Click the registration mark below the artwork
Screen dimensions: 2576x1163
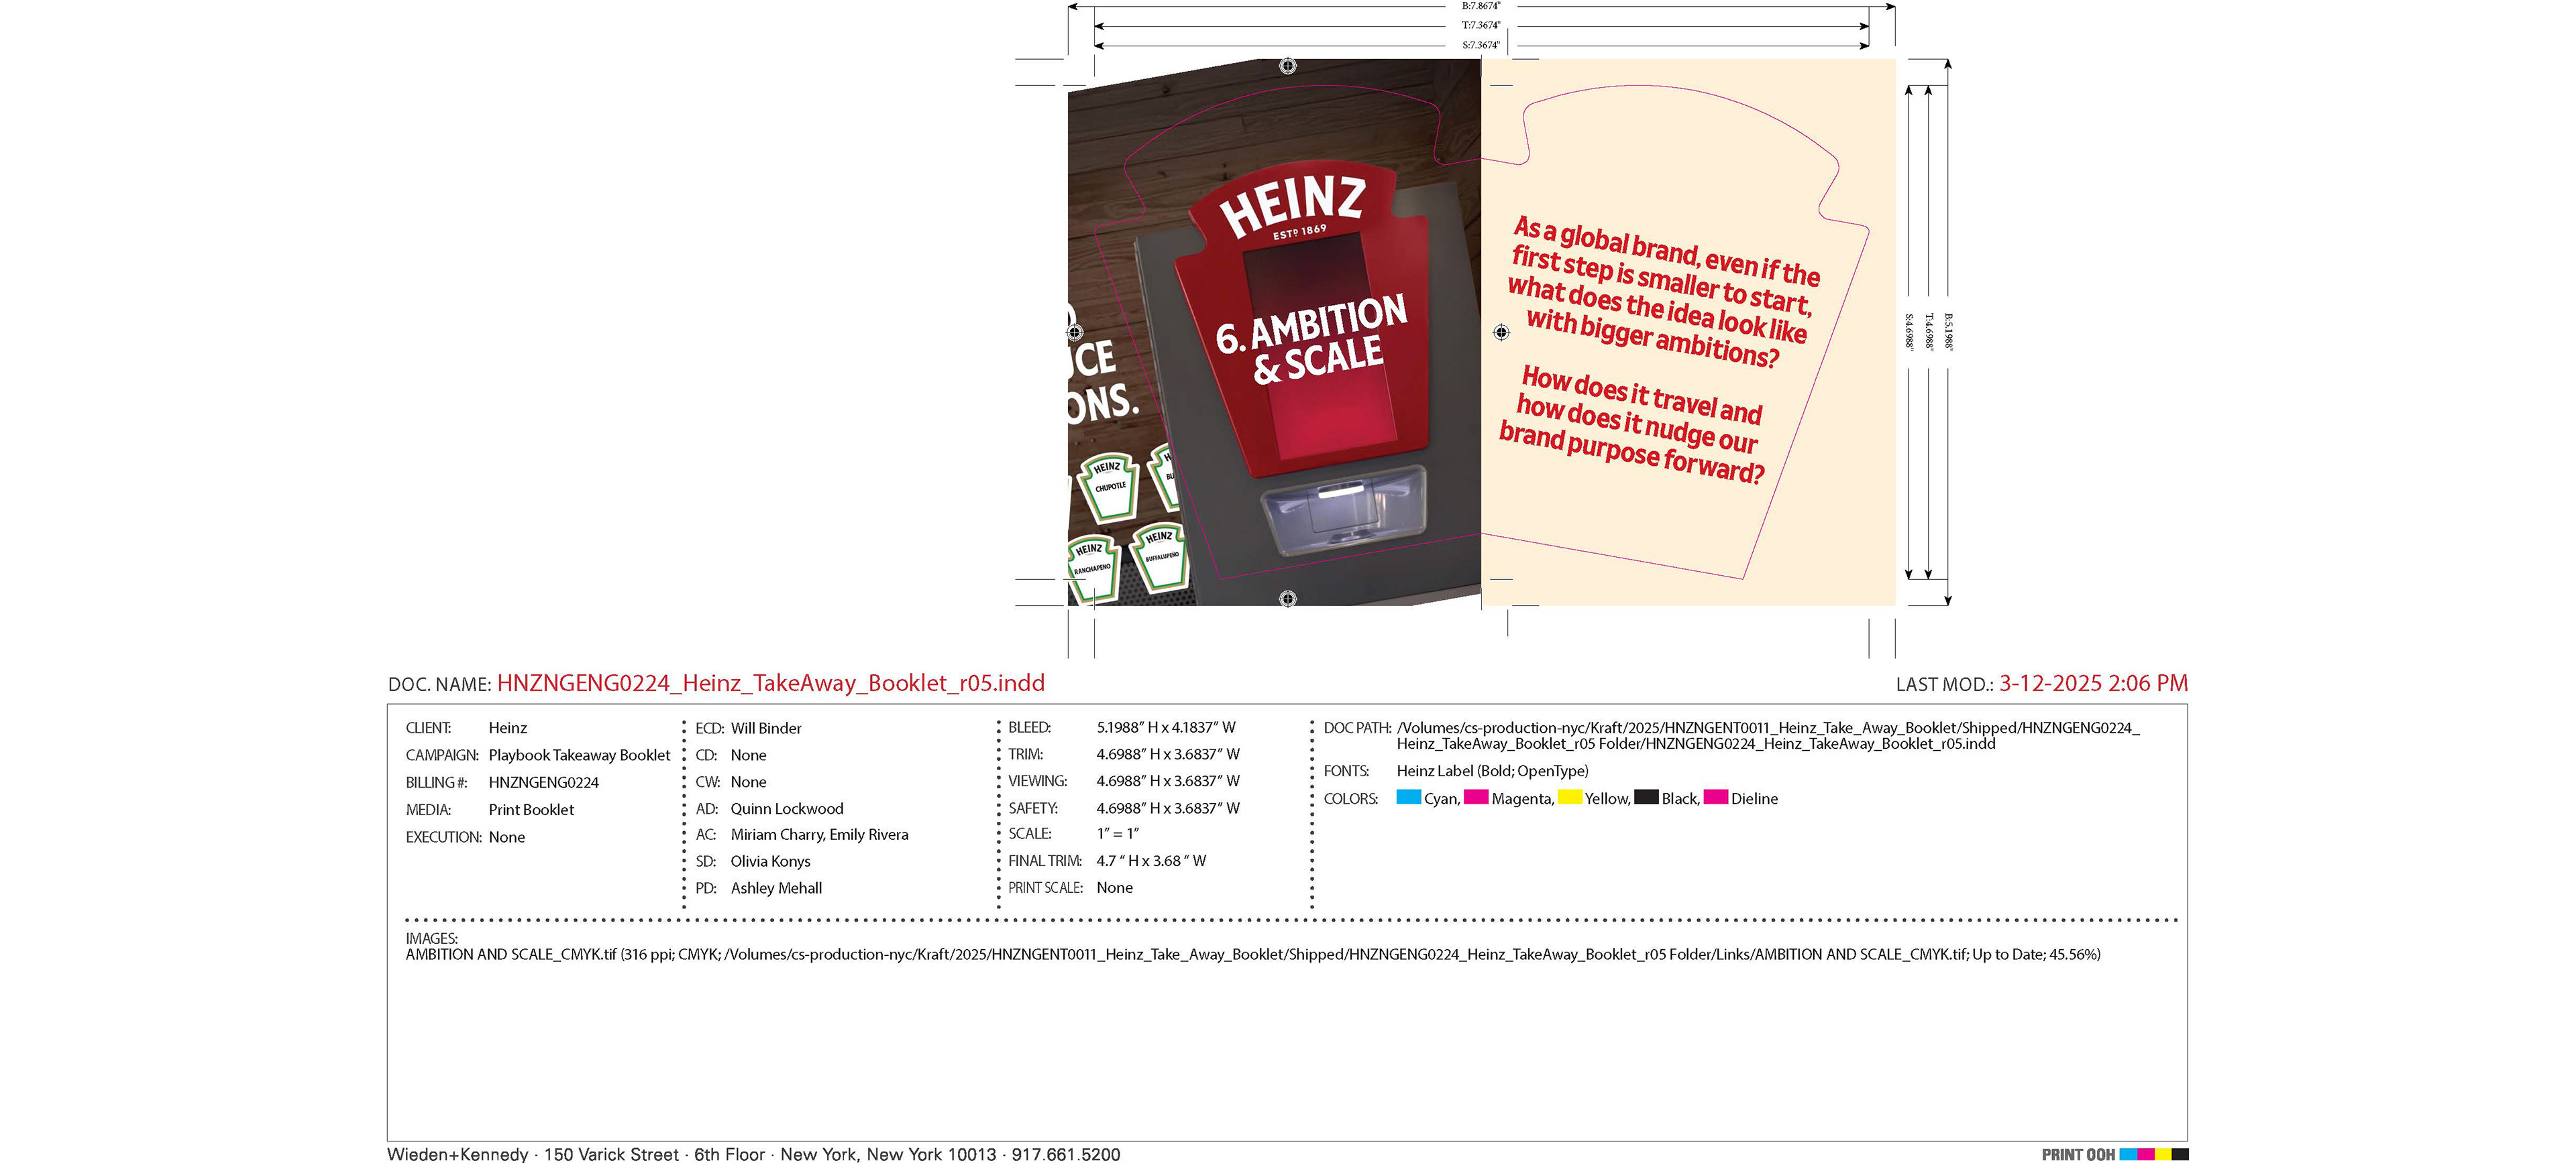pos(1288,599)
